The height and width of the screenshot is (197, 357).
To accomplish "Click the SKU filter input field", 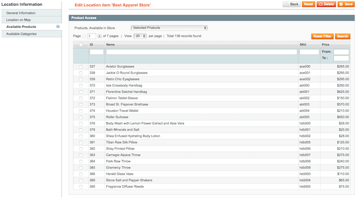I will click(309, 52).
